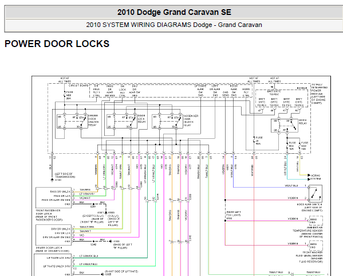Image resolution: width=343 pixels, height=276 pixels.
Task: Click the 'LIFTGATE LCK DRV' pin label
Action: coord(58,258)
